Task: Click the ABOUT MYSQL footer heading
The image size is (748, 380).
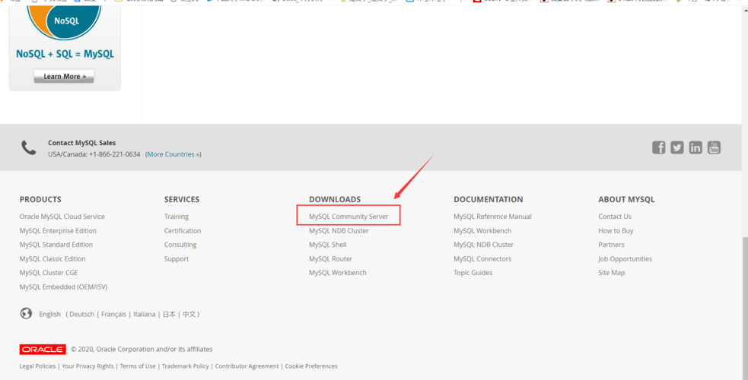Action: pyautogui.click(x=626, y=200)
